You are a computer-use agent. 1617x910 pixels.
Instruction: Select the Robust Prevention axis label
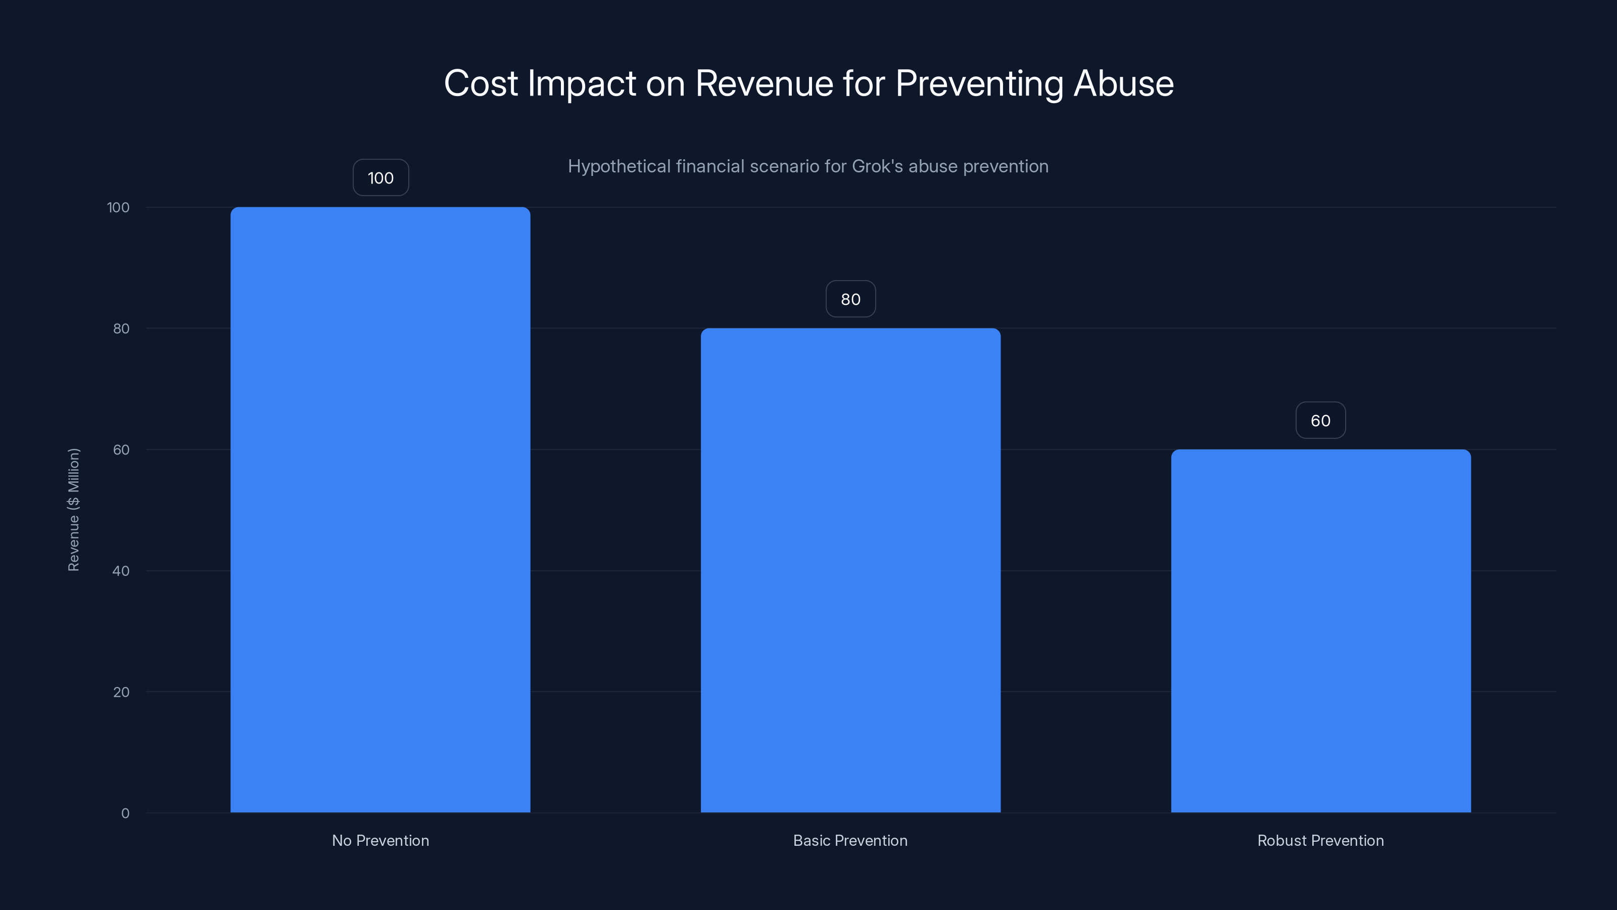(1320, 840)
